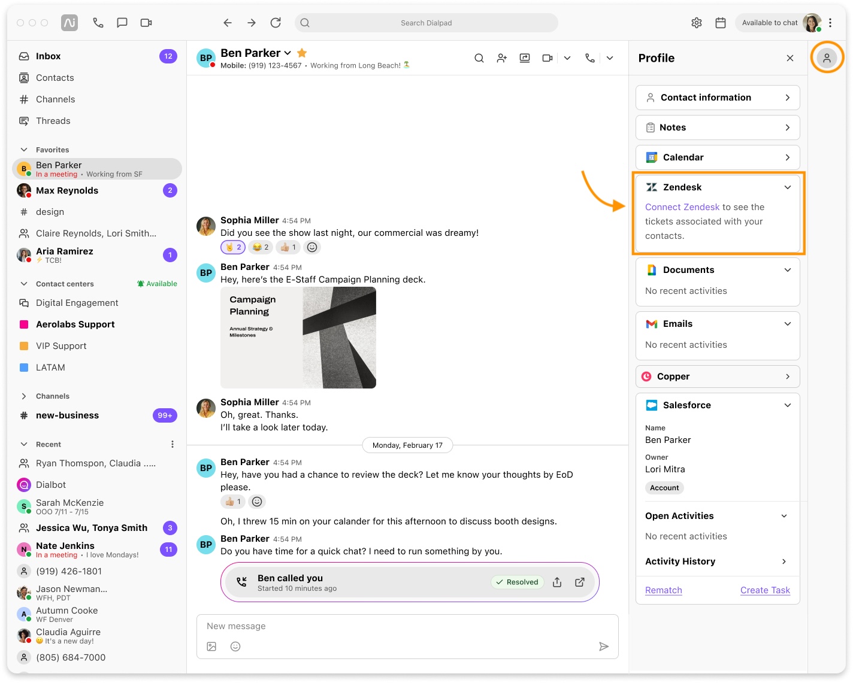The image size is (853, 683).
Task: Open the phone dialer icon in top bar
Action: tap(98, 23)
